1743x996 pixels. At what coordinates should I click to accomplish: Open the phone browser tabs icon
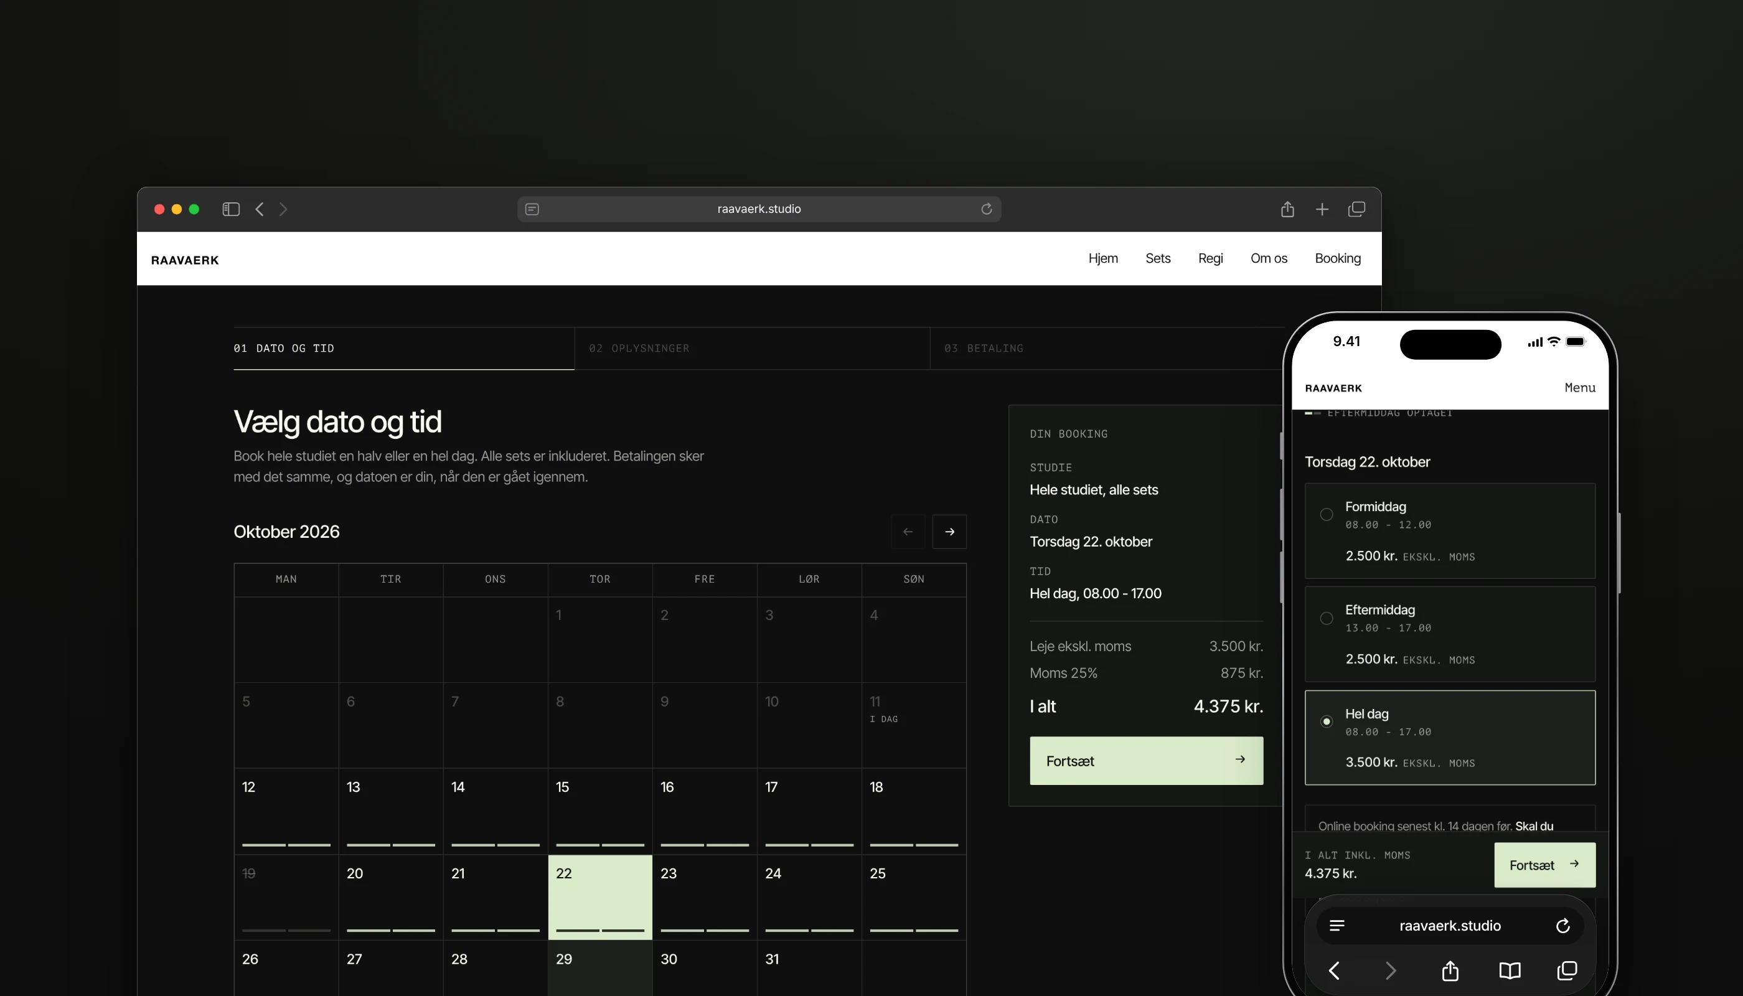click(1567, 970)
